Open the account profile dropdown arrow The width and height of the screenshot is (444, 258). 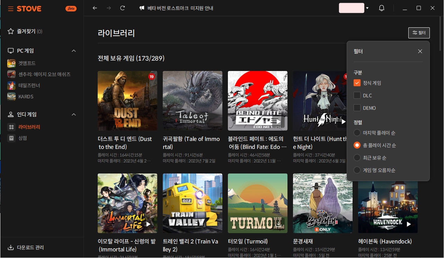(x=367, y=8)
